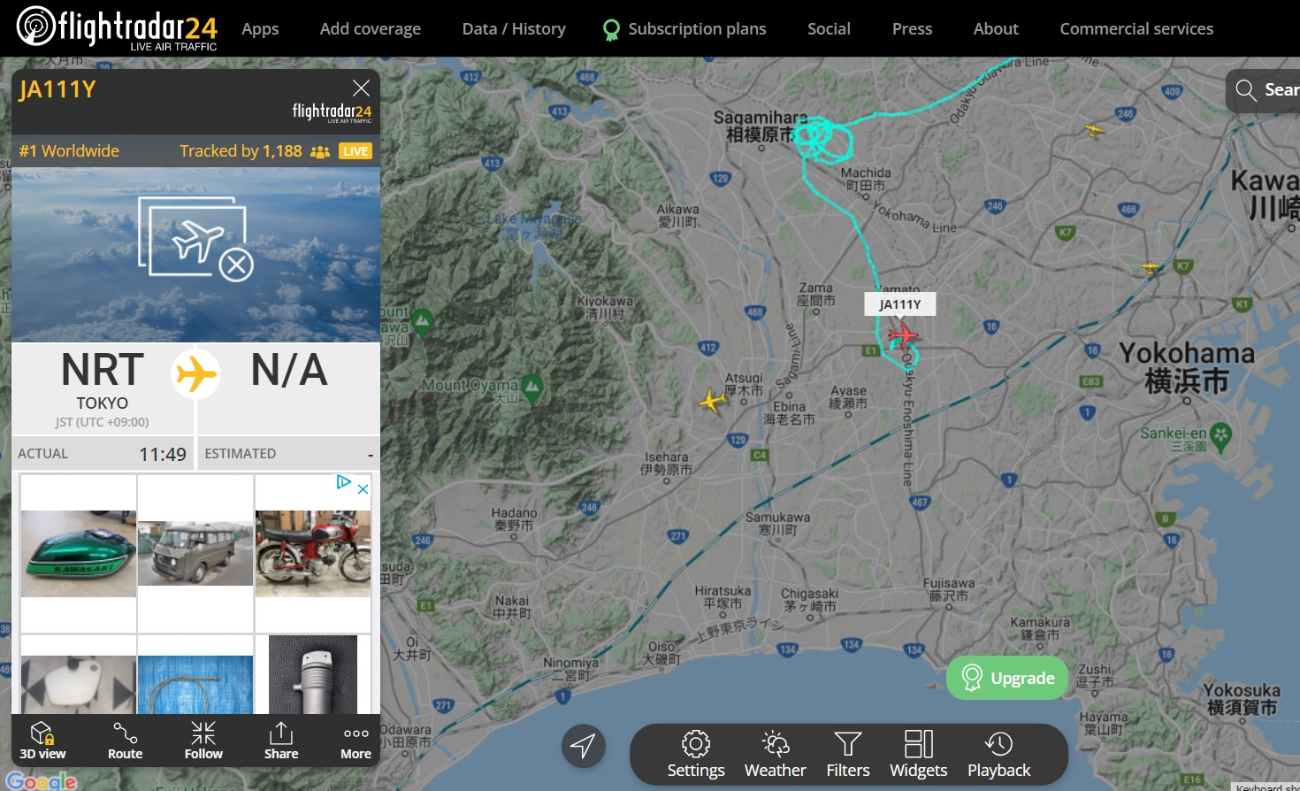Open map Settings
Viewport: 1300px width, 791px height.
[x=696, y=755]
